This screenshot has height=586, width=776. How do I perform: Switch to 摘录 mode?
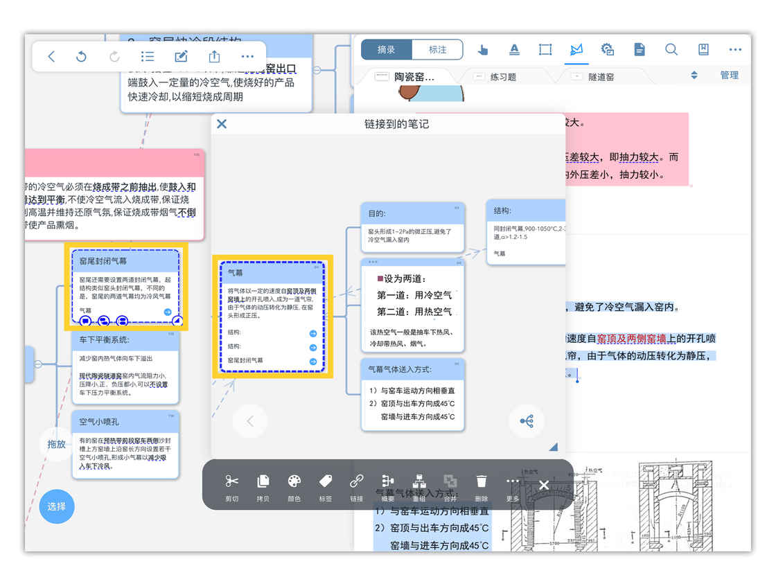[x=386, y=49]
